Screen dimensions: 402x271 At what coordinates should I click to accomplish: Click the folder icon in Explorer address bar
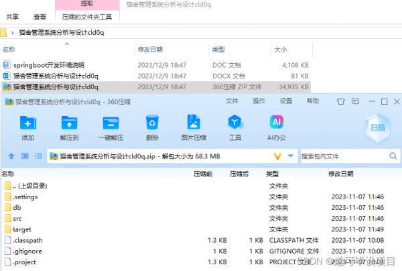click(3, 33)
